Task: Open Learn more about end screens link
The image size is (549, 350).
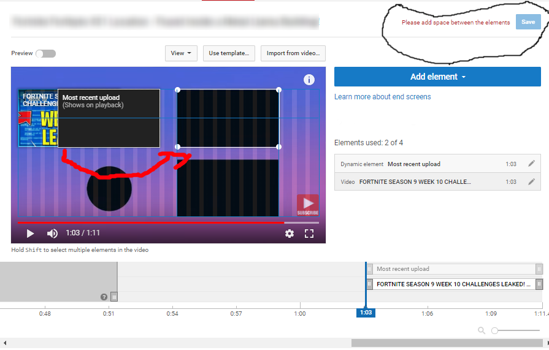Action: point(382,97)
